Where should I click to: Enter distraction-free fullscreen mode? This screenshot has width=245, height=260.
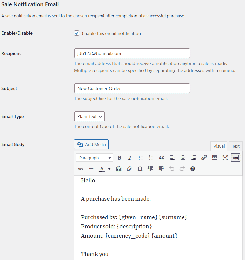225,158
